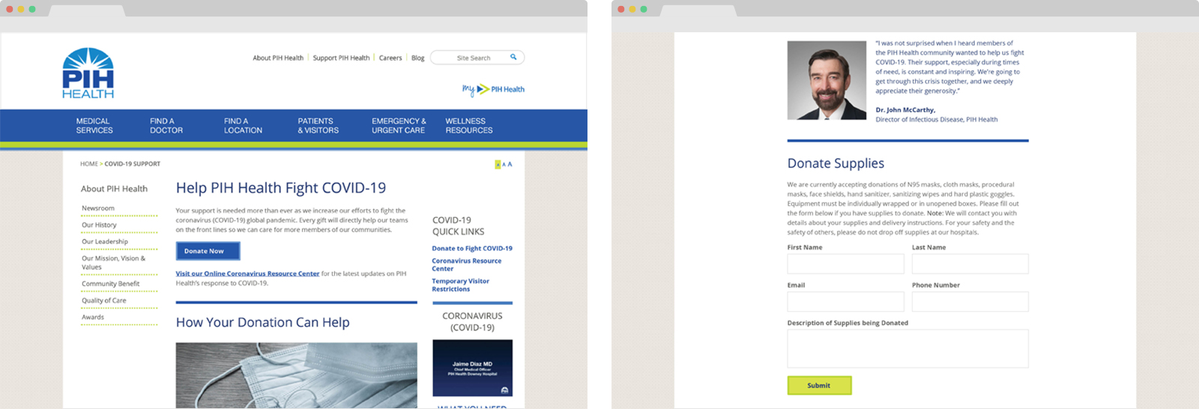Click the Donate to Fight COVID-19 quick link
Image resolution: width=1199 pixels, height=409 pixels.
(472, 248)
